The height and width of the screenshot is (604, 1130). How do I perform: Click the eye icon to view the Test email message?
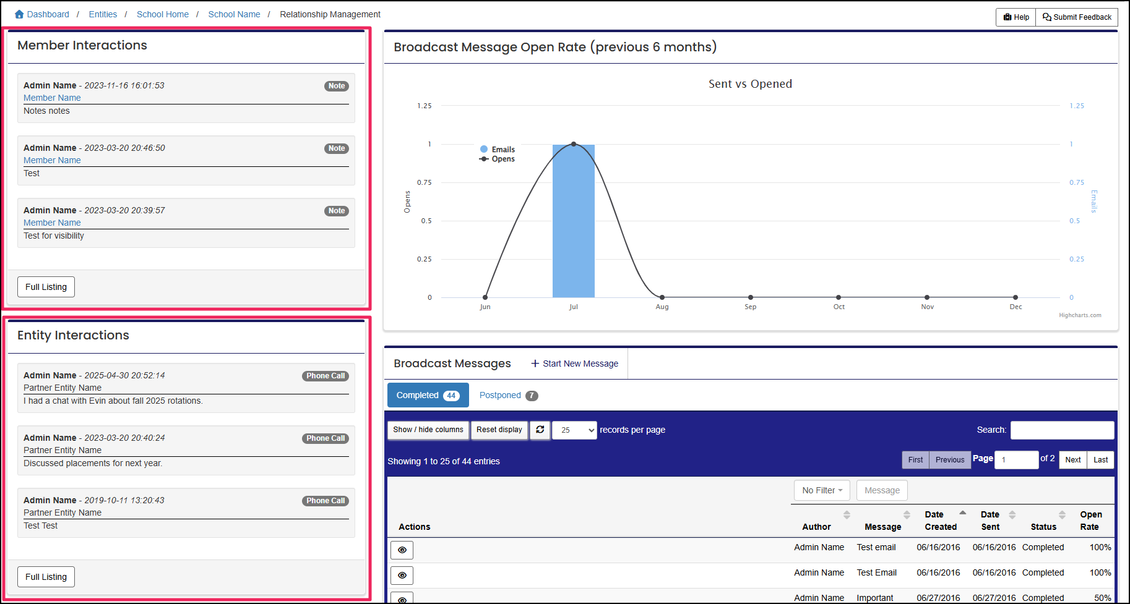(x=402, y=550)
